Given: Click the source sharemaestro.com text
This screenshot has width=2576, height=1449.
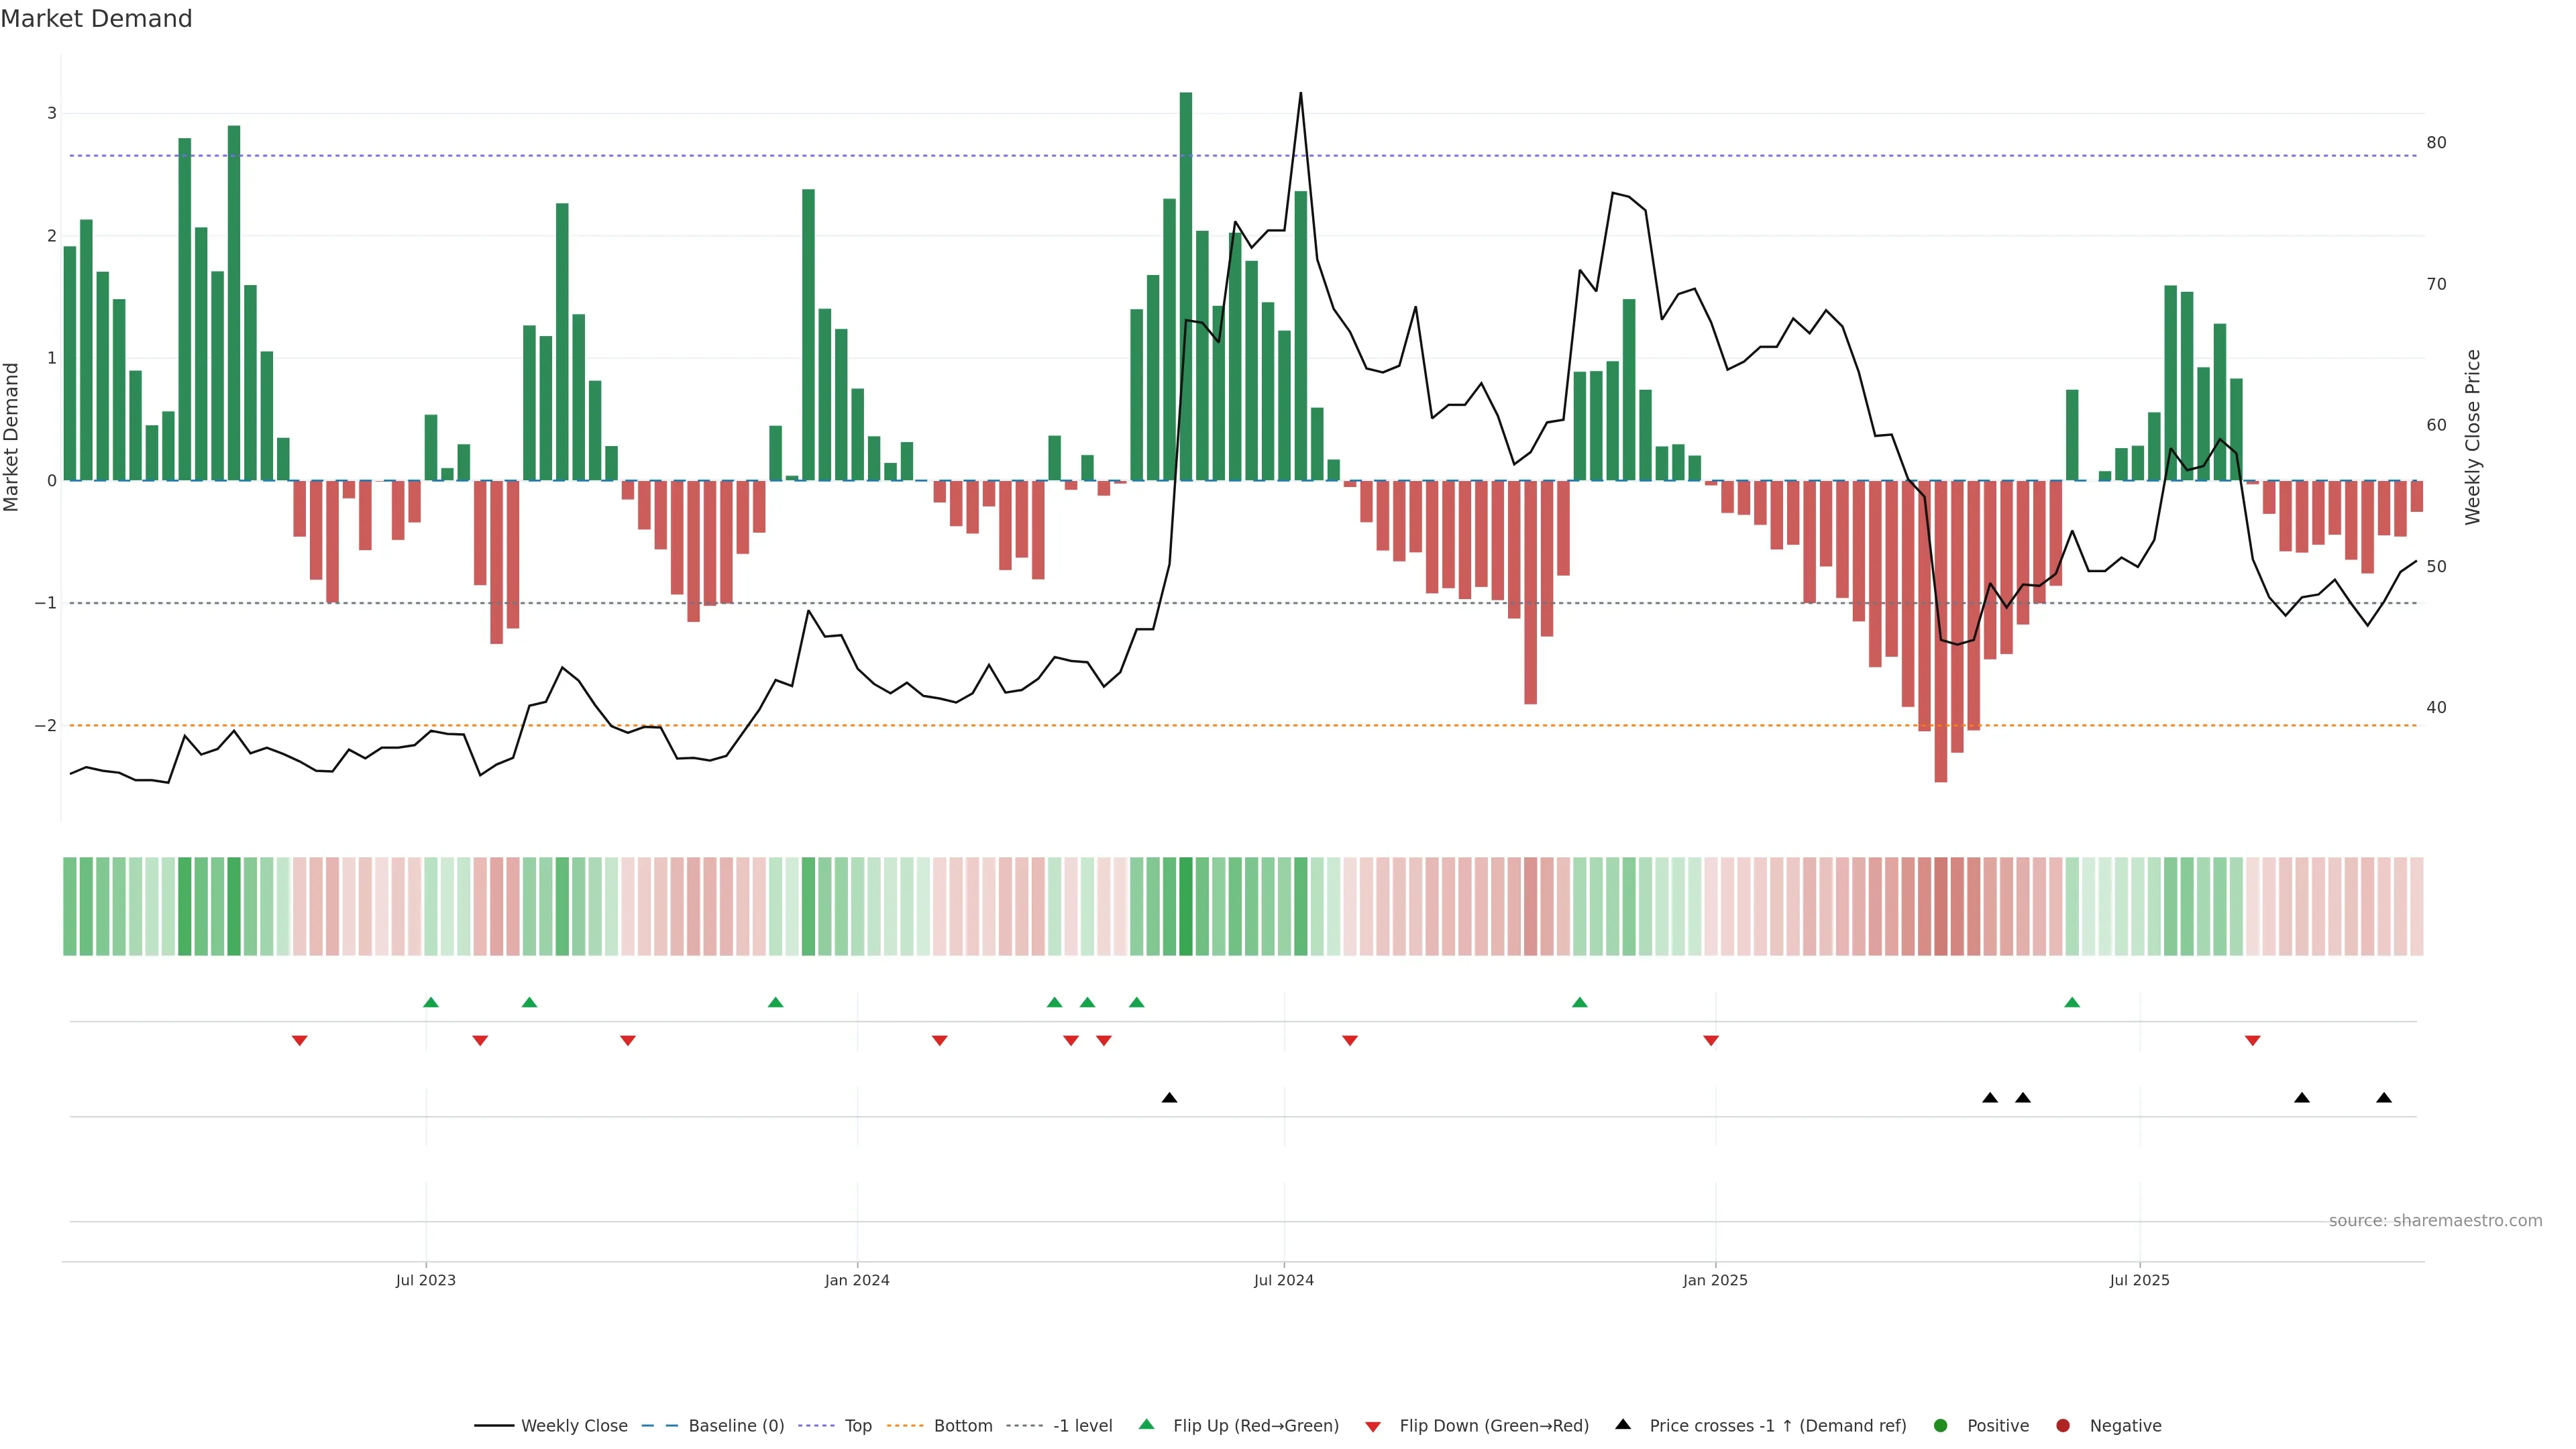Looking at the screenshot, I should coord(2435,1221).
